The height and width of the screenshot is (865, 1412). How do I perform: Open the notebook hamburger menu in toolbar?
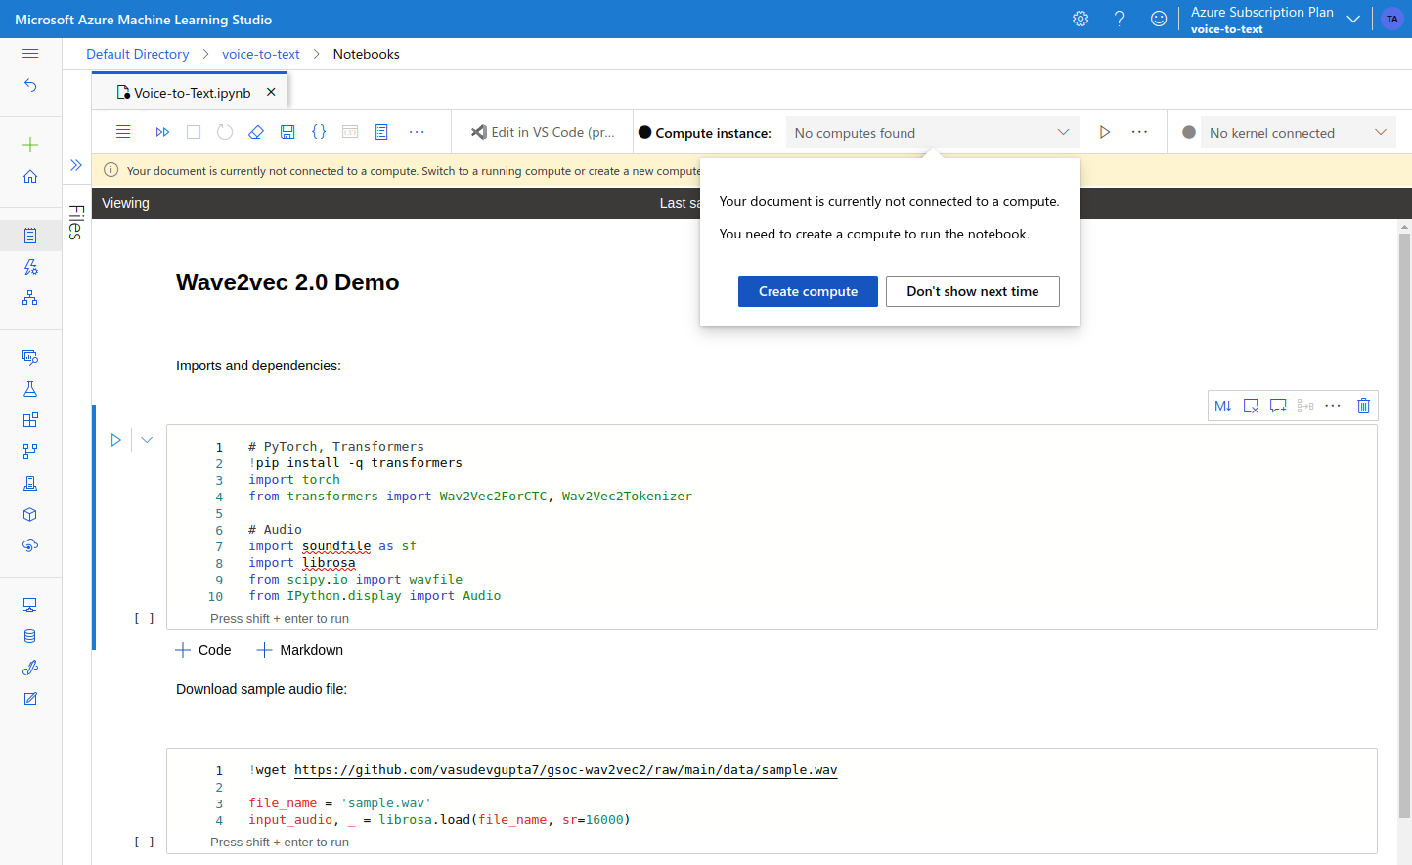(123, 132)
